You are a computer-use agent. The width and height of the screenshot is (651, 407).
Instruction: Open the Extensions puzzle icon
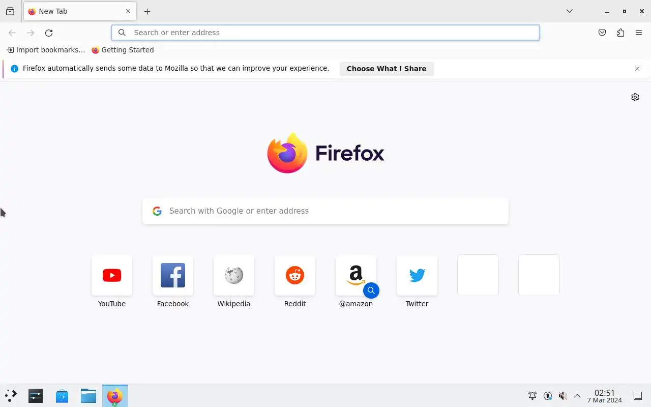click(620, 33)
